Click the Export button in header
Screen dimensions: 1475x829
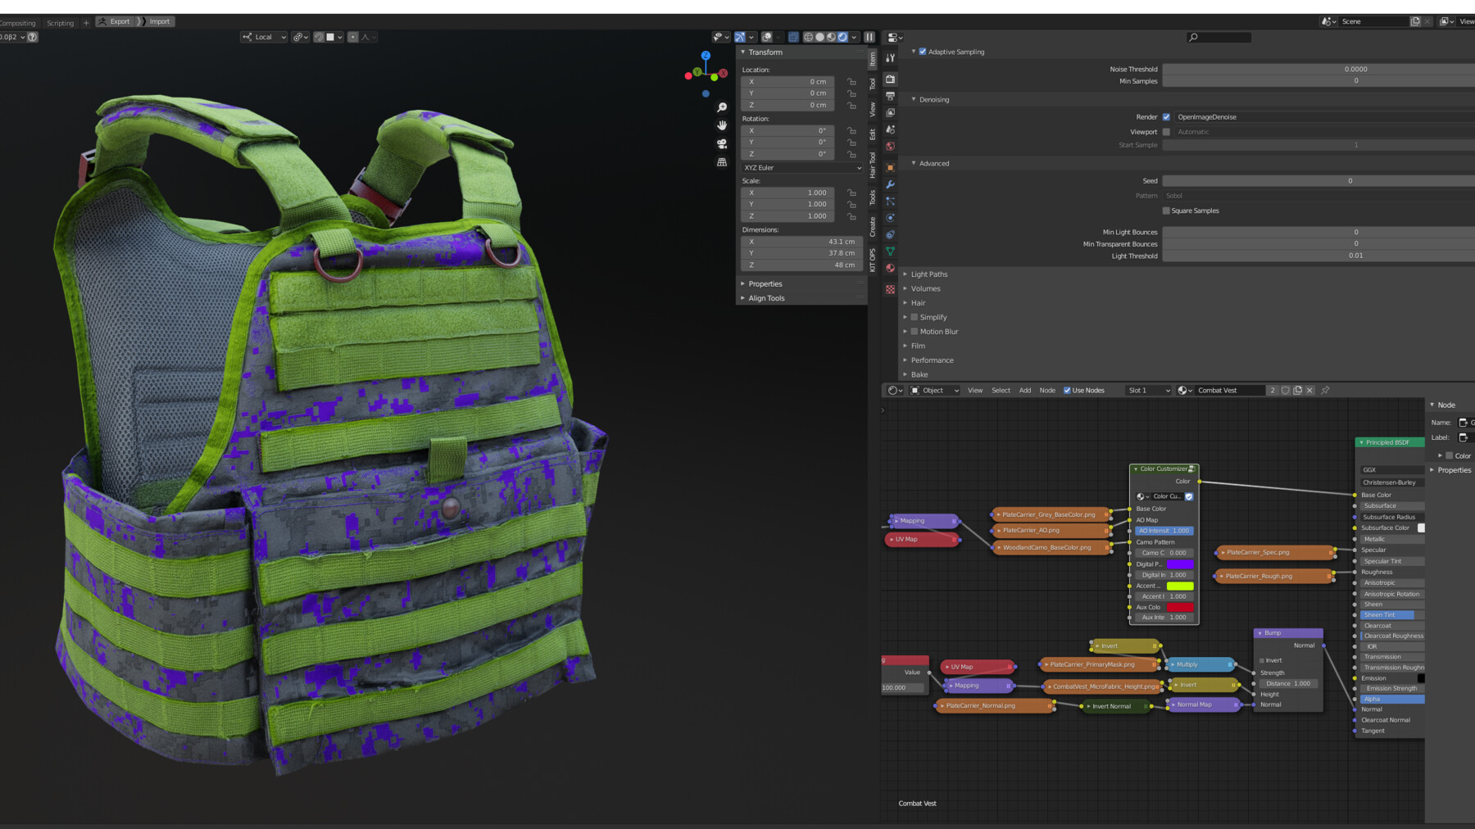115,20
